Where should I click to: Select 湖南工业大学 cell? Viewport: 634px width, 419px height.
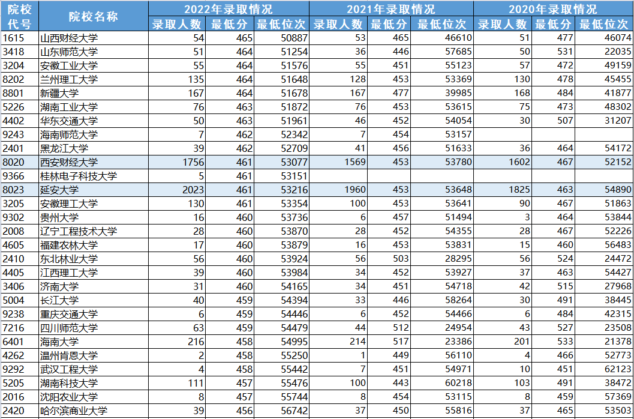coord(94,107)
